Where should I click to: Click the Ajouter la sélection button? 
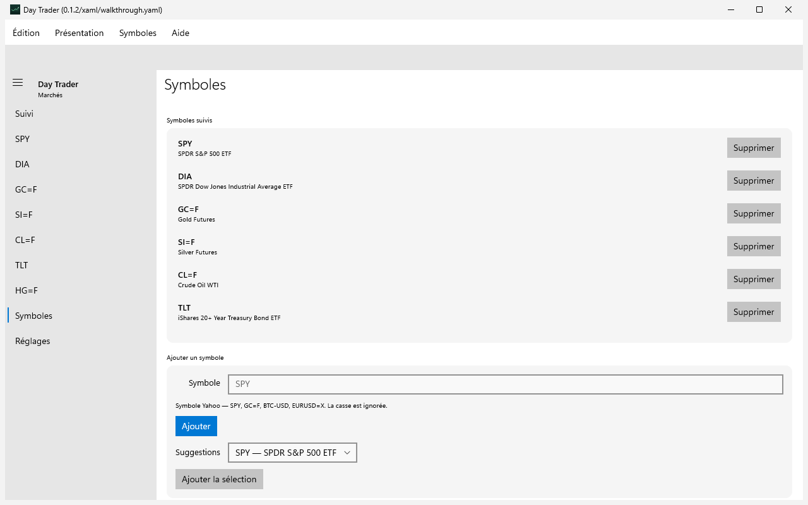pos(219,479)
